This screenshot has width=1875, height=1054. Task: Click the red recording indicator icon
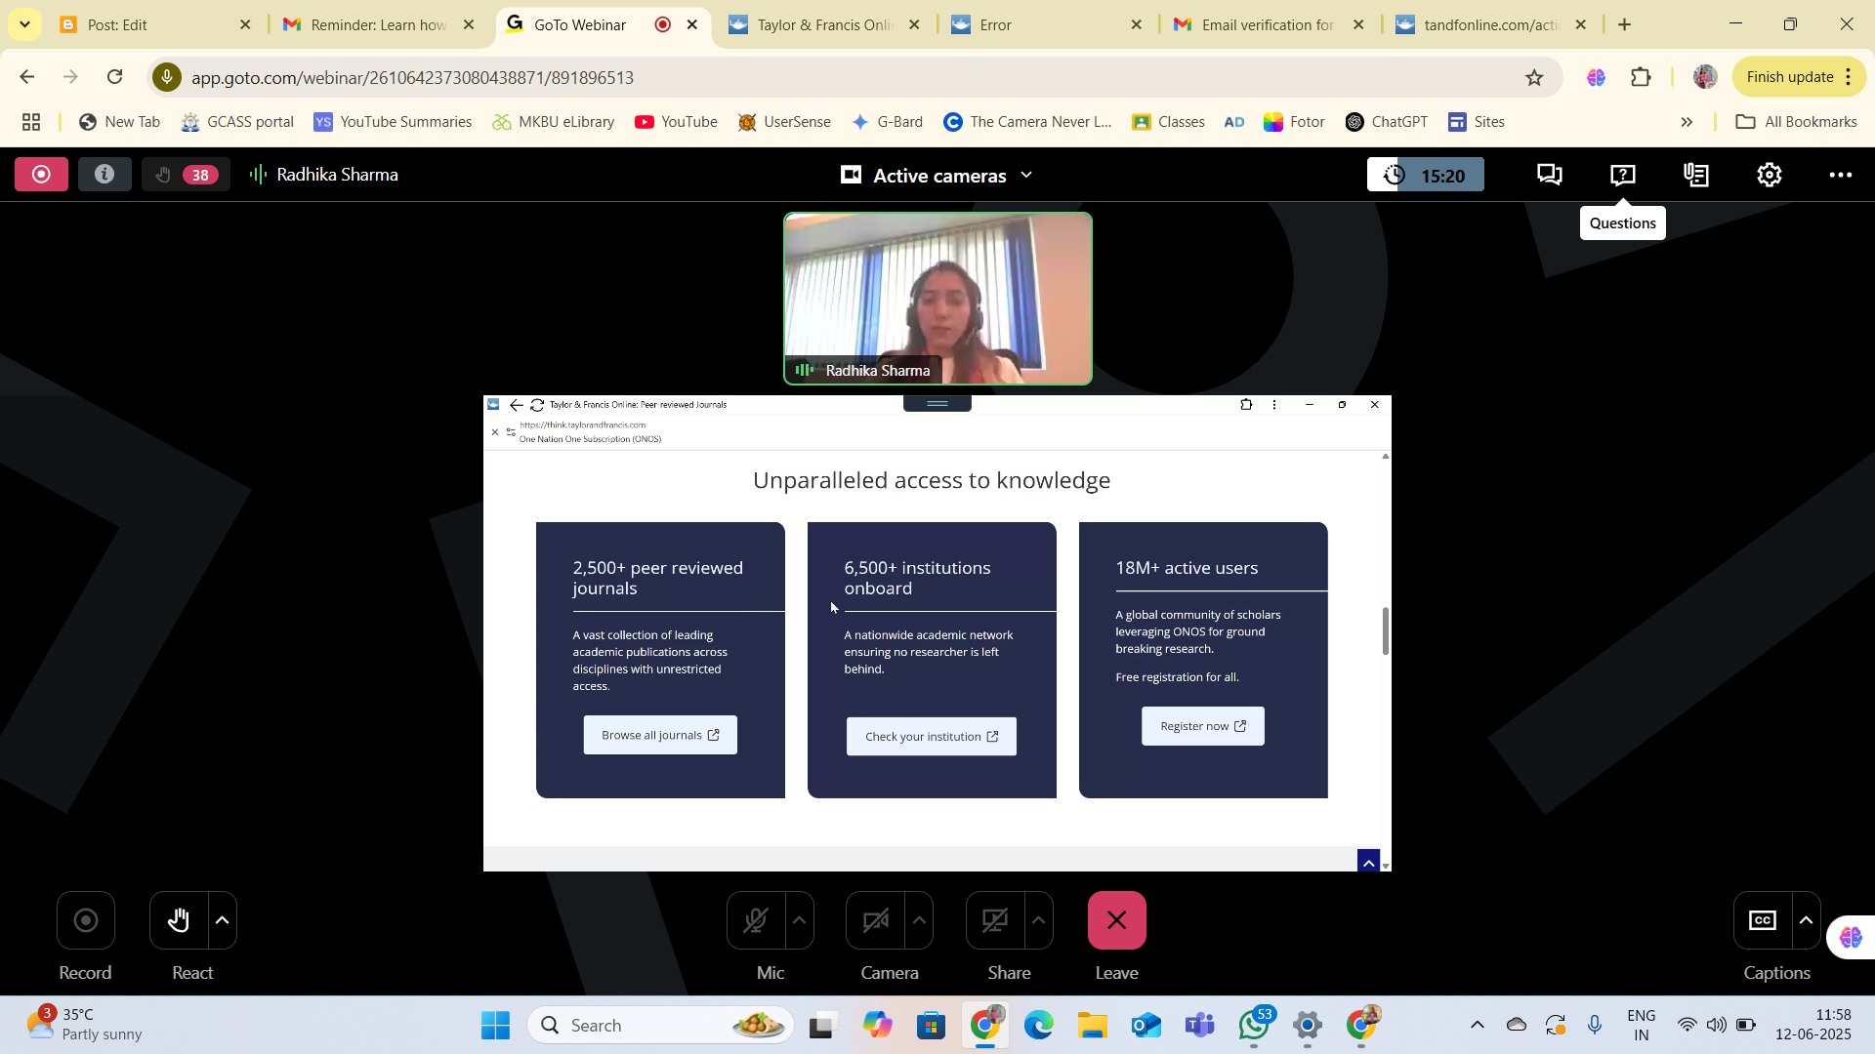click(41, 175)
